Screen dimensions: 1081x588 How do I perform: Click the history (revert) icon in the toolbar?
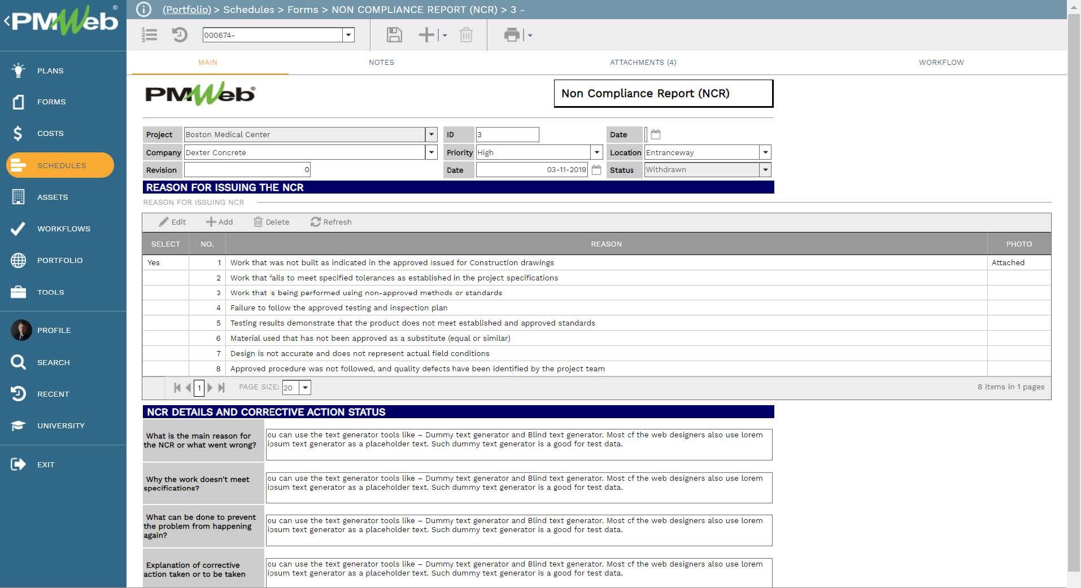click(180, 35)
